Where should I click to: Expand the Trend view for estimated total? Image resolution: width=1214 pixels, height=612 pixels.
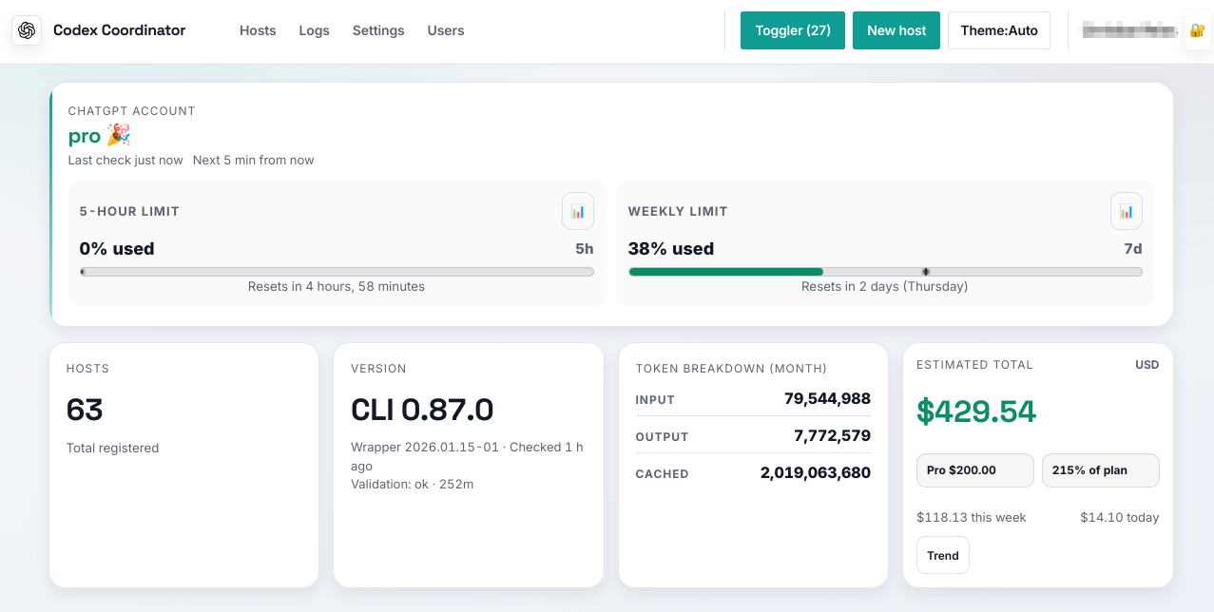(943, 556)
